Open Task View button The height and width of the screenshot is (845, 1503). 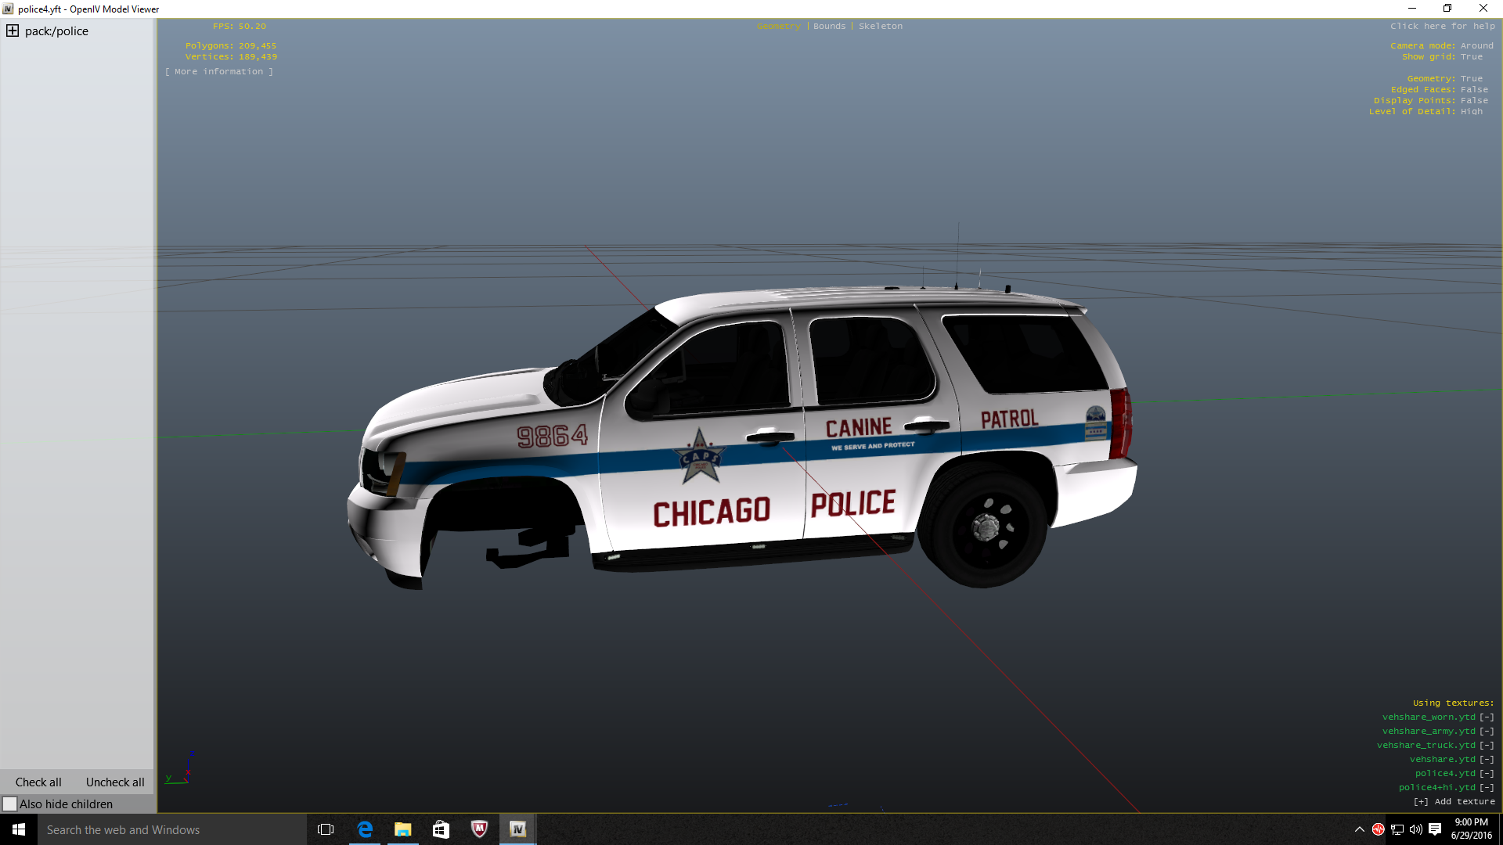pyautogui.click(x=326, y=829)
